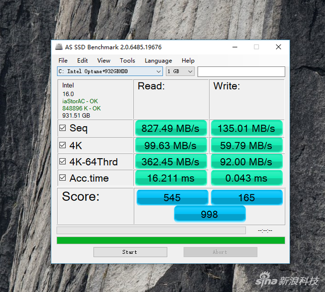
Task: Click the 931.51 GB capacity text
Action: click(76, 115)
